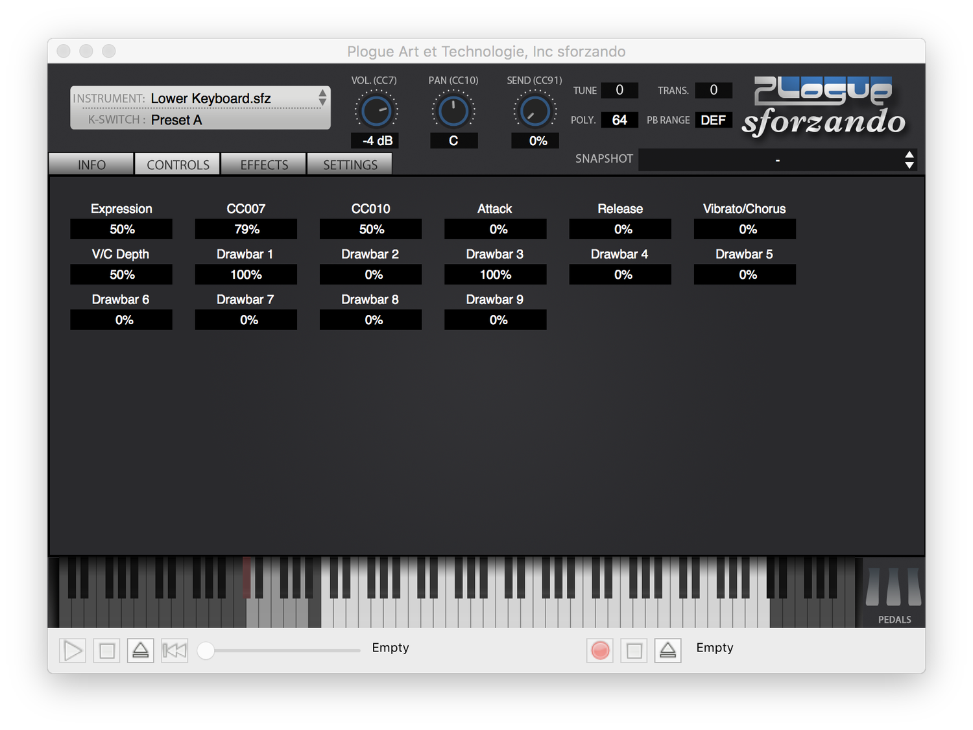Change the K-SWITCH Preset A setting

[176, 120]
